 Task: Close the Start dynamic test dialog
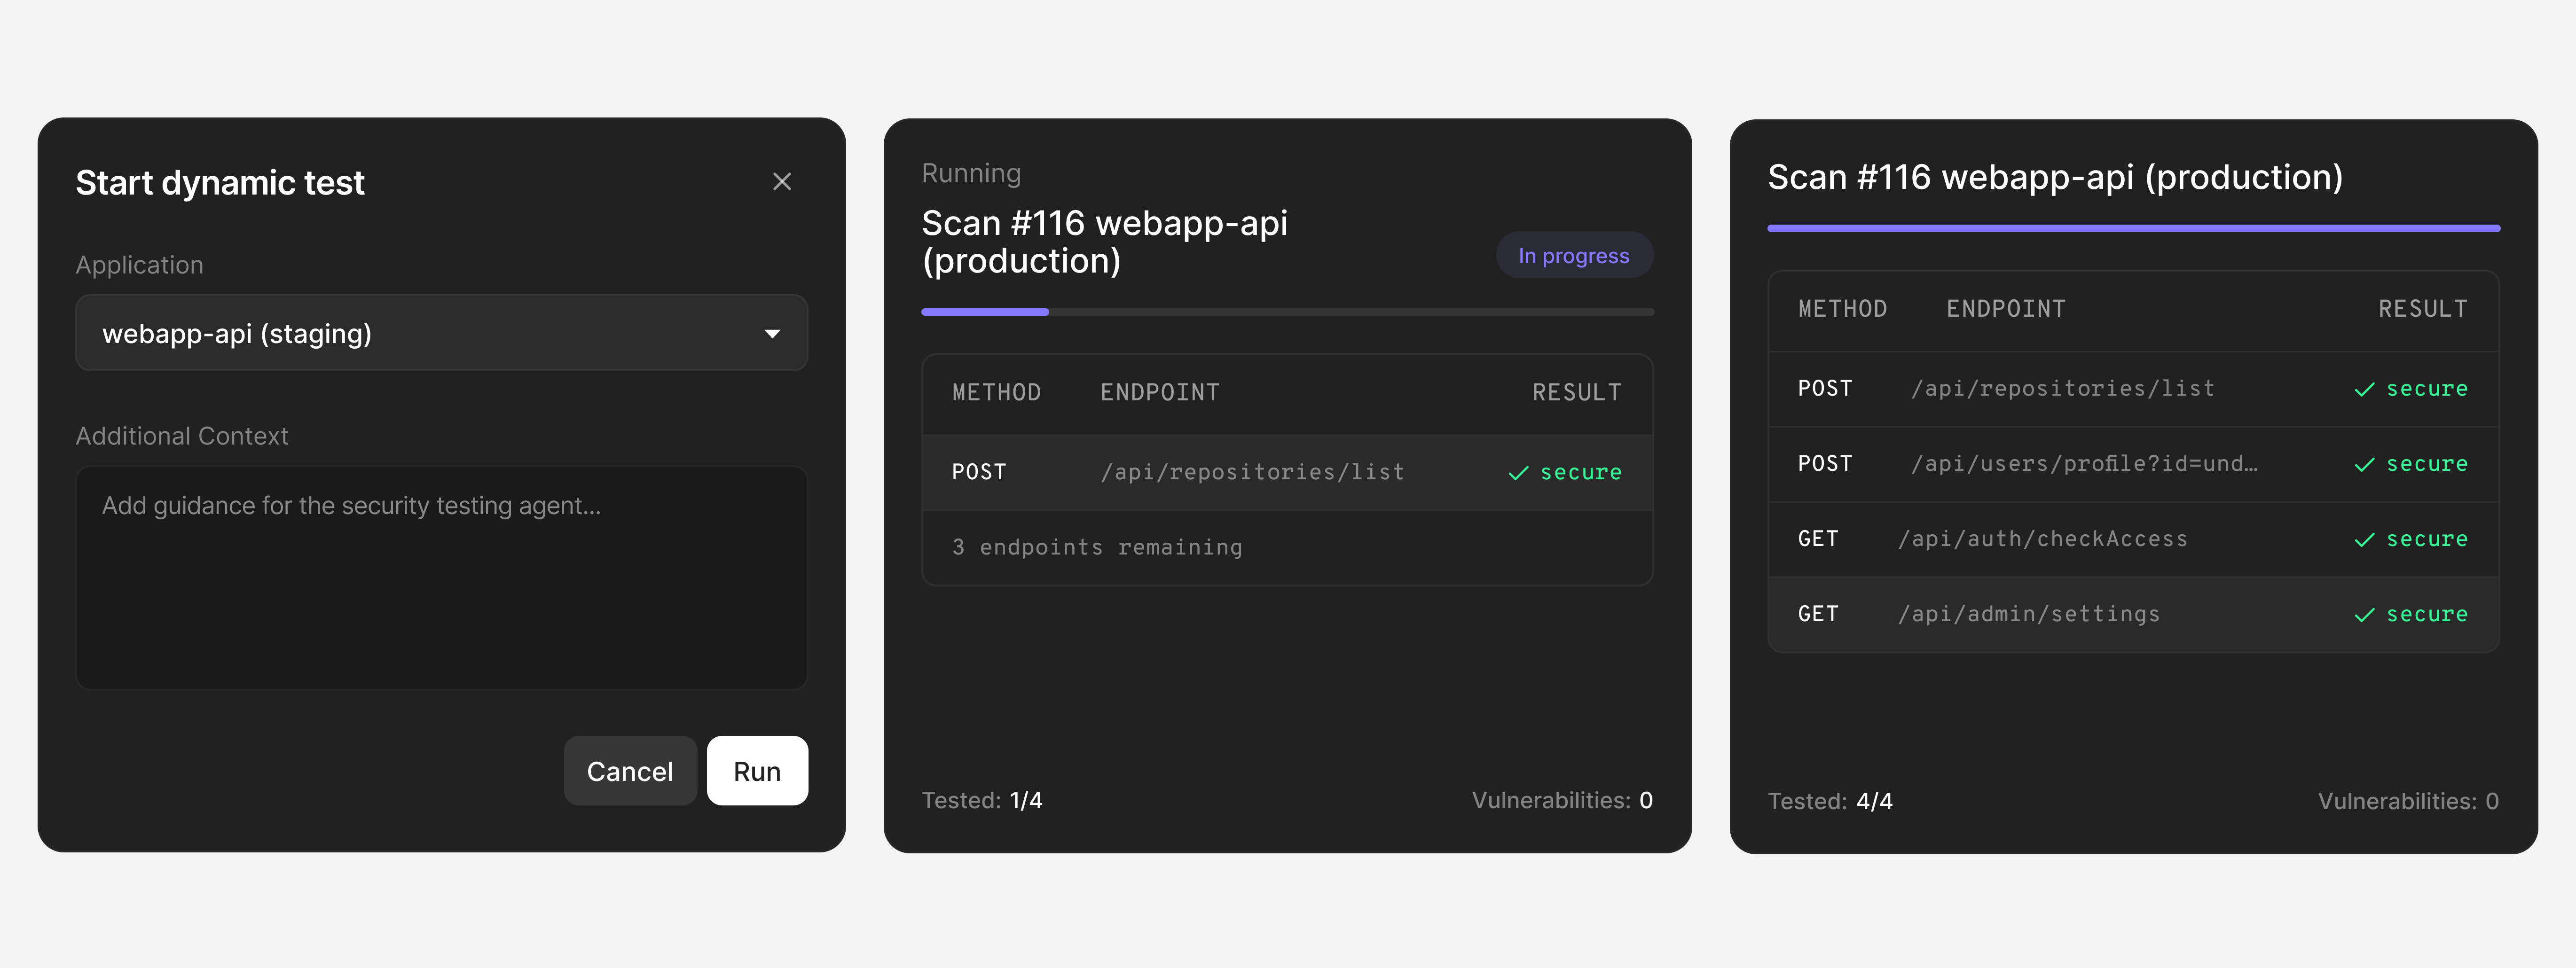(782, 181)
